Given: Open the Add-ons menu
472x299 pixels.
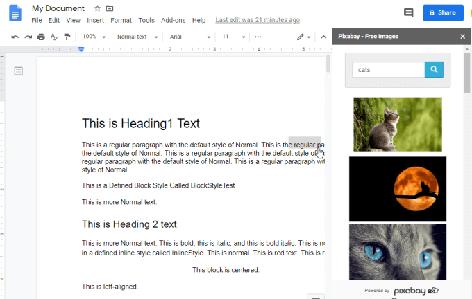Looking at the screenshot, I should tap(173, 20).
